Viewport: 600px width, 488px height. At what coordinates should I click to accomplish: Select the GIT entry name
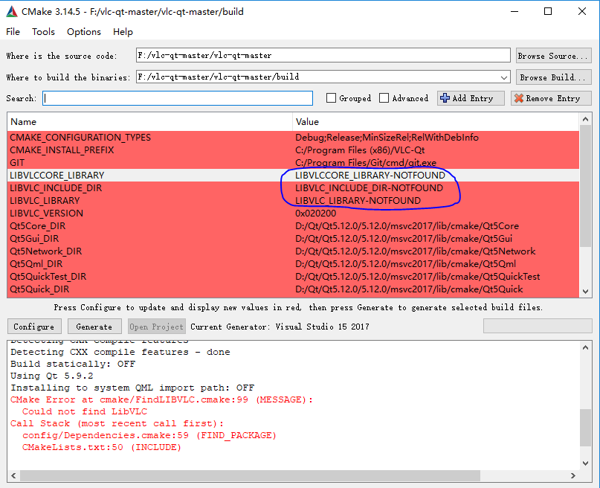(17, 163)
